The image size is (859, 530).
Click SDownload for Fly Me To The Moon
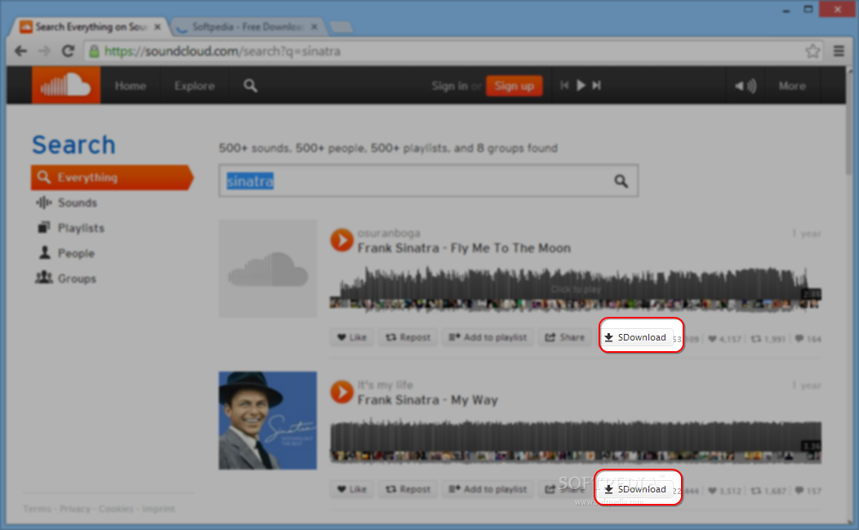point(635,337)
